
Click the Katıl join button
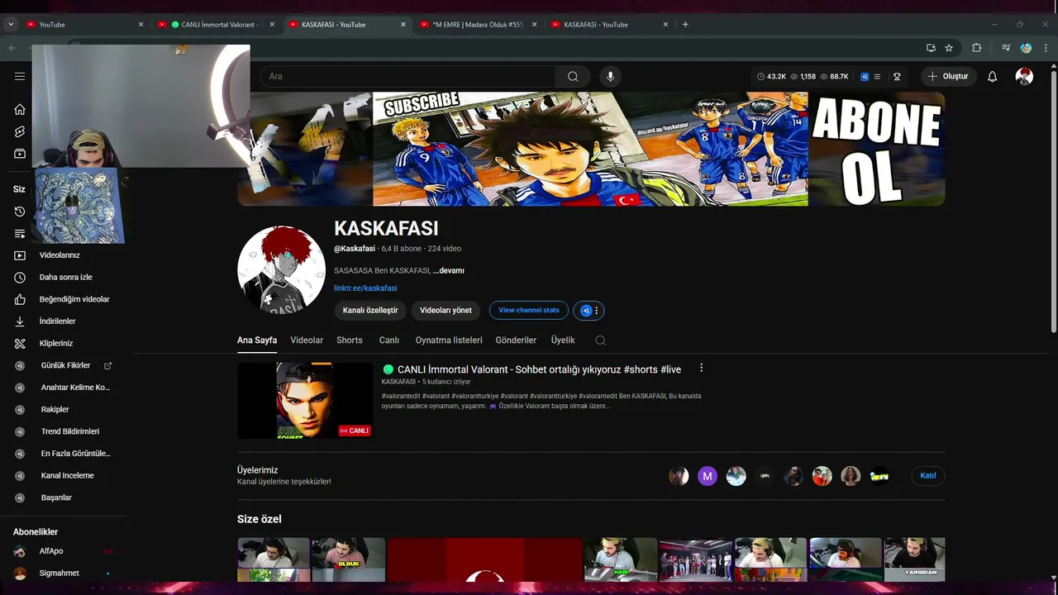pyautogui.click(x=928, y=475)
